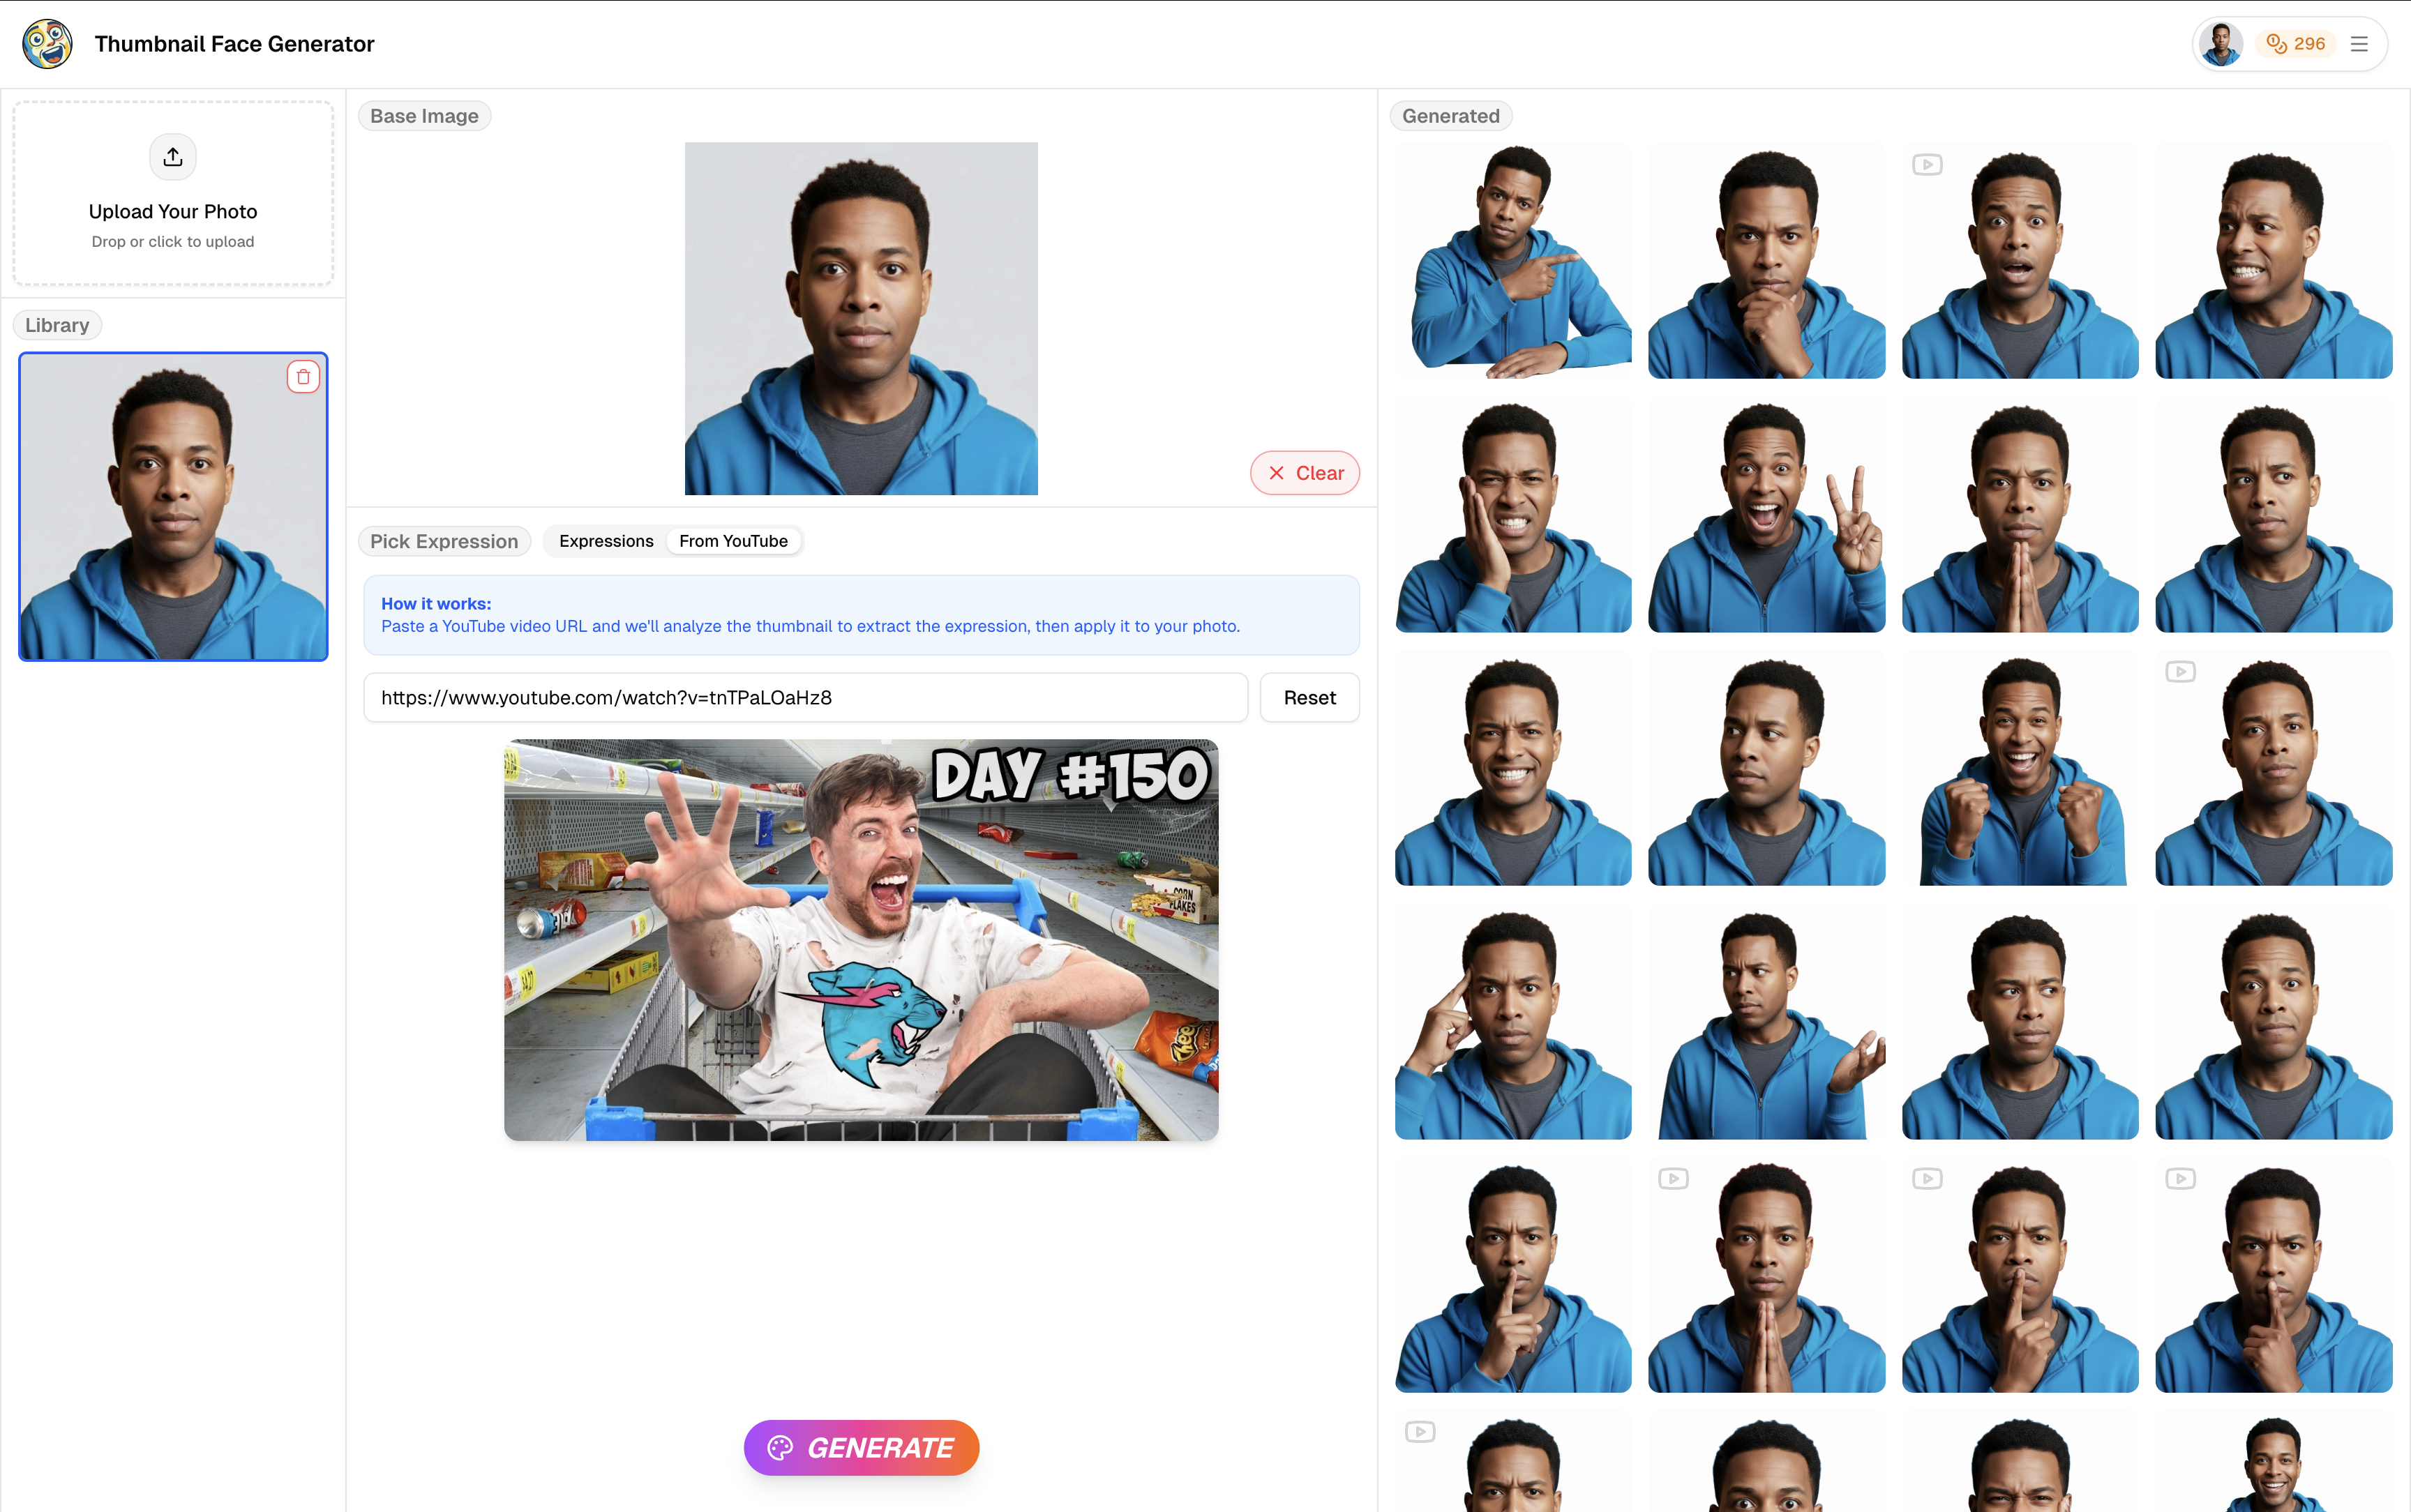Screen dimensions: 2411x1512
Task: Click the base image preview
Action: coord(860,318)
